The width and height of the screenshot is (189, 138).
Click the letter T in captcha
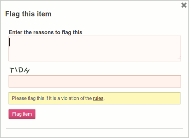pyautogui.click(x=12, y=70)
